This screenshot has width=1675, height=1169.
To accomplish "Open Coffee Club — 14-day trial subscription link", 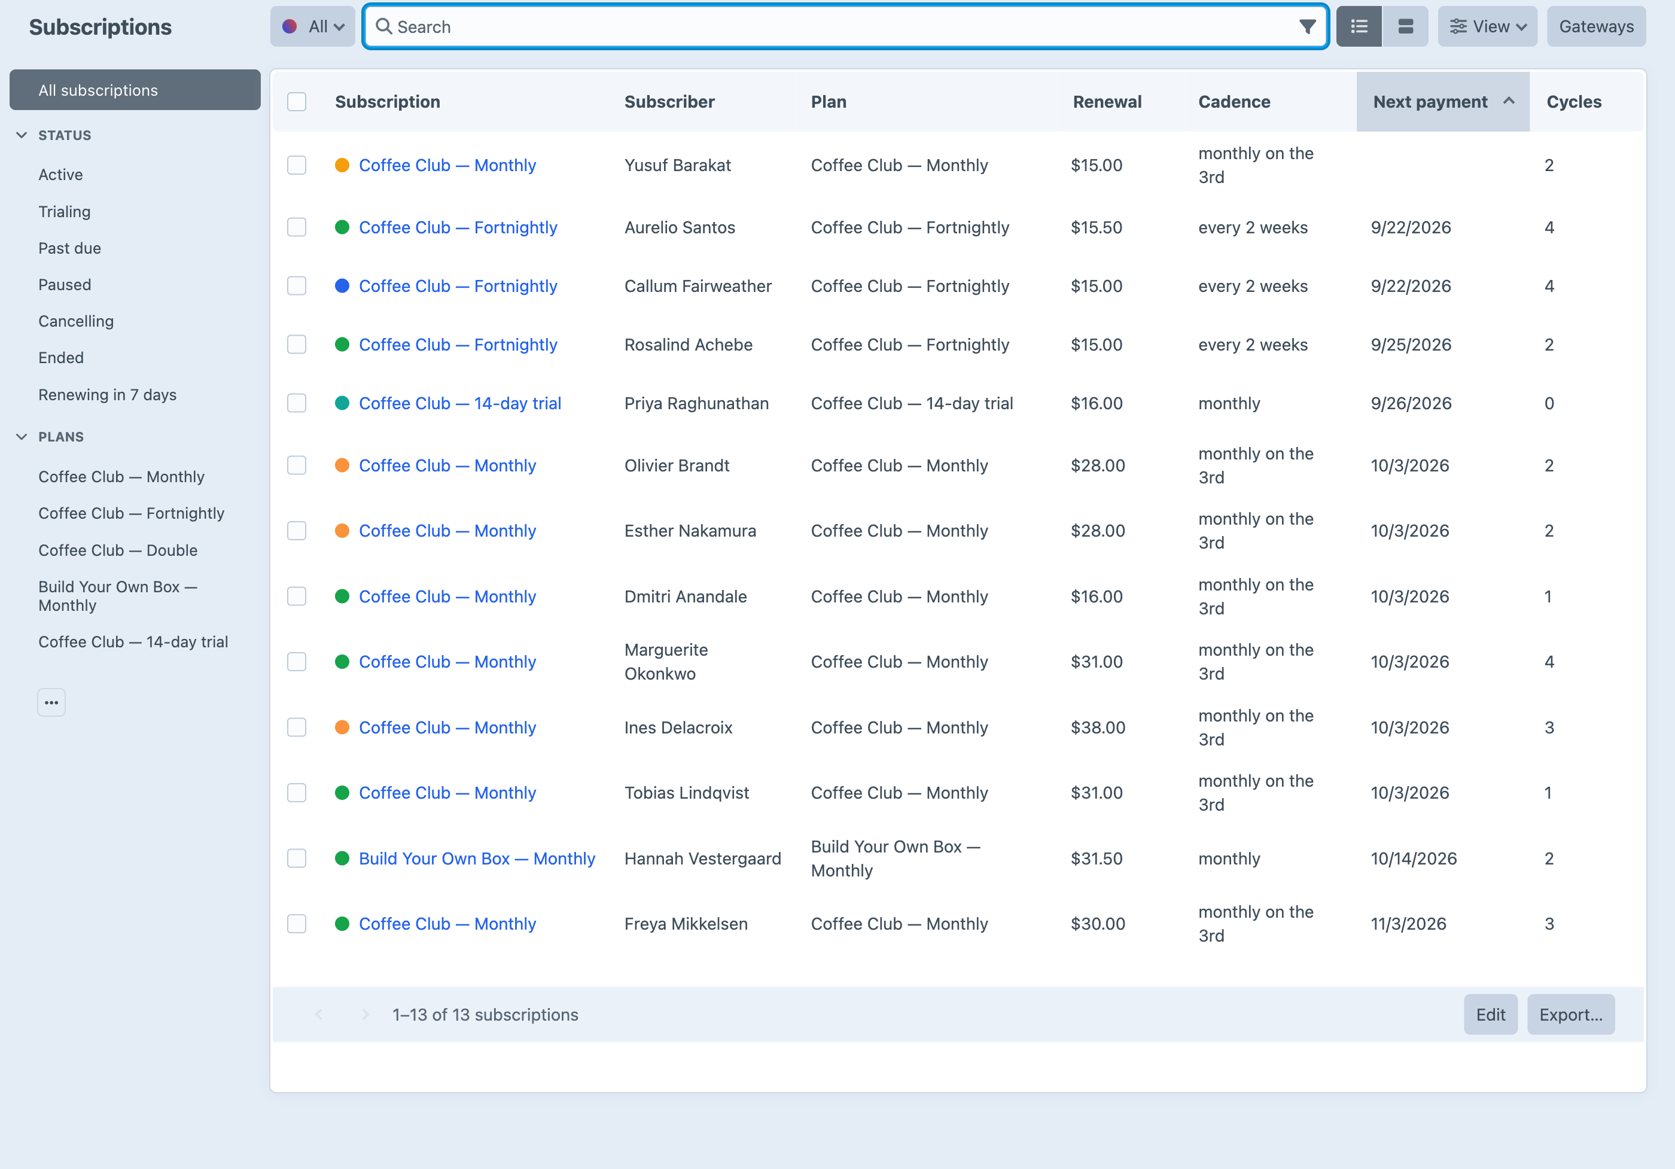I will 459,403.
